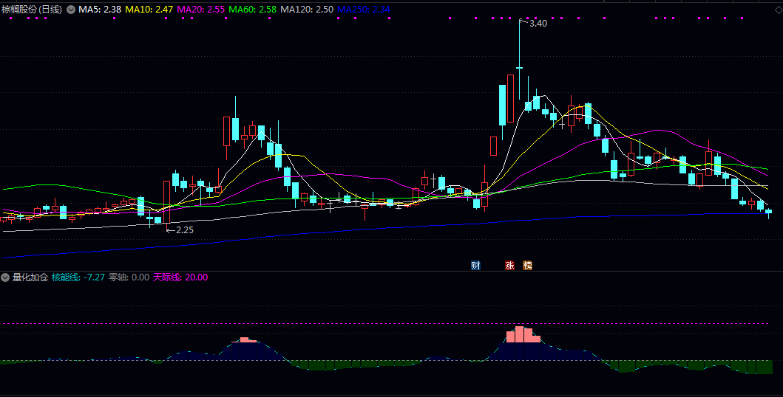Viewport: 783px width, 397px height.
Task: Click the last candlestick on the chart
Action: coord(769,212)
